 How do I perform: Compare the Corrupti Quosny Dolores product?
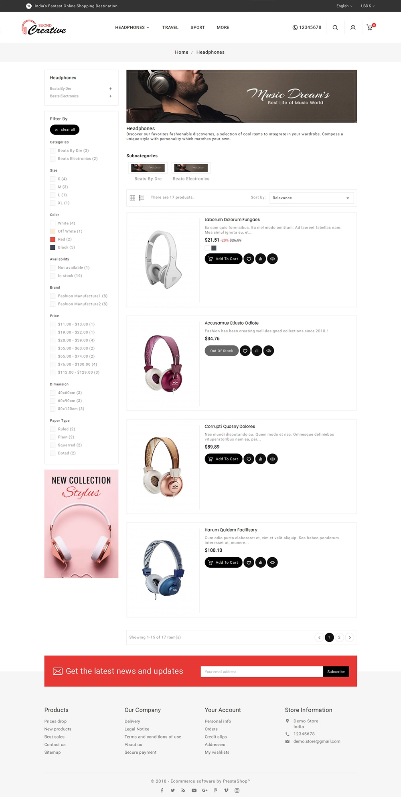point(261,459)
